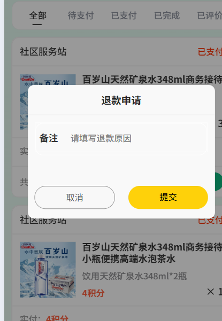Click the × quantity icon beside product price

tap(211, 292)
